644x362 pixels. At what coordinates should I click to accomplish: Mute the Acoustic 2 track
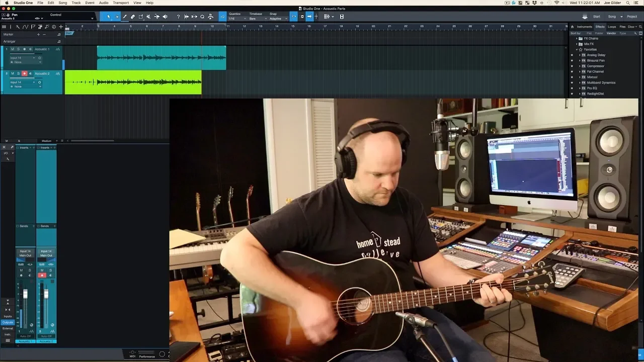tap(13, 73)
